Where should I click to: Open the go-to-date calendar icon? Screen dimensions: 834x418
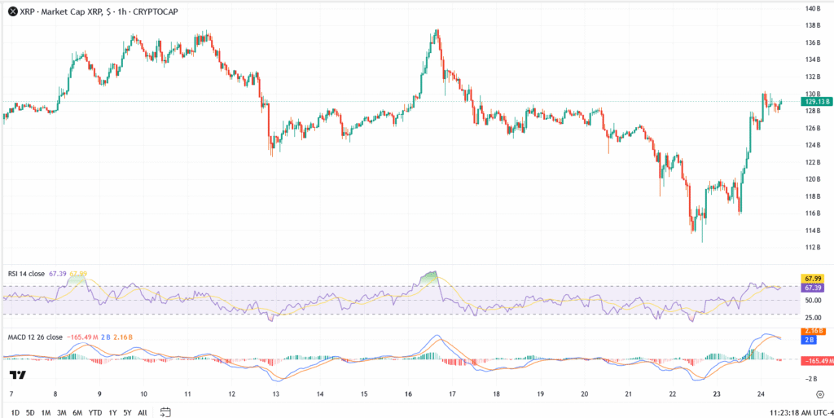click(165, 412)
